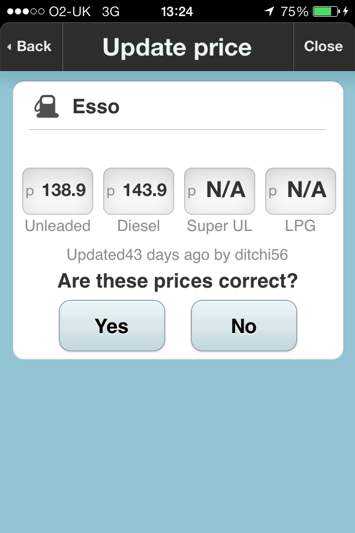
Task: Confirm prices with the Yes button
Action: click(111, 326)
